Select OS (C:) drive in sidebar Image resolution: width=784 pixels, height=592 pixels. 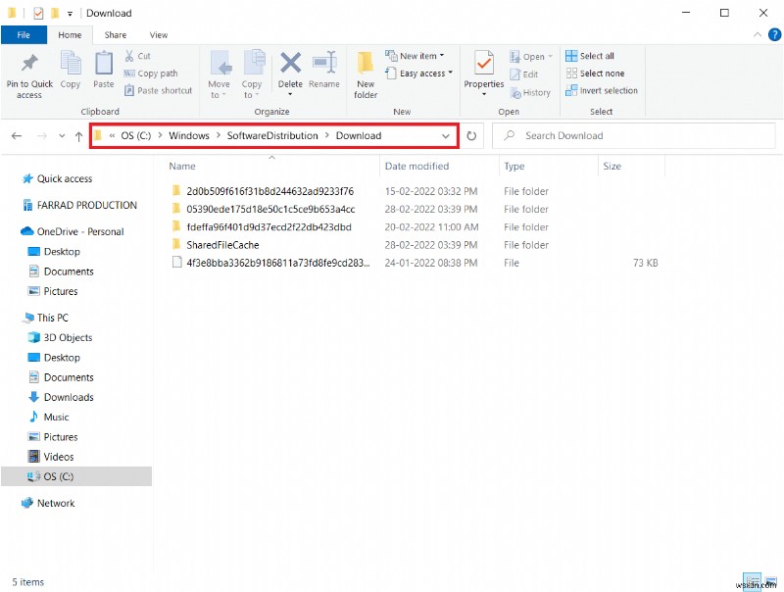(76, 476)
